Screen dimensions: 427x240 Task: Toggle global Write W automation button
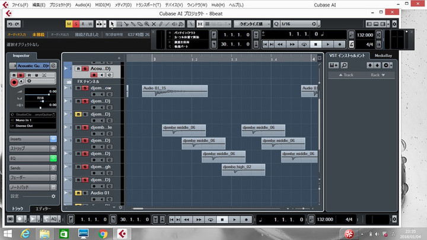90,24
